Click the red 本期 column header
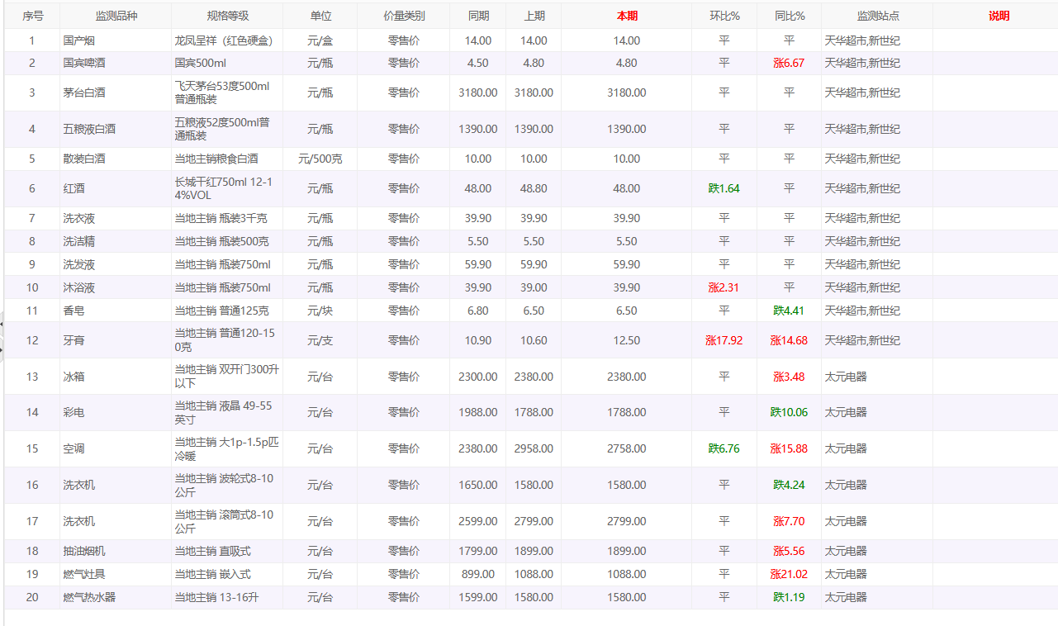 627,17
